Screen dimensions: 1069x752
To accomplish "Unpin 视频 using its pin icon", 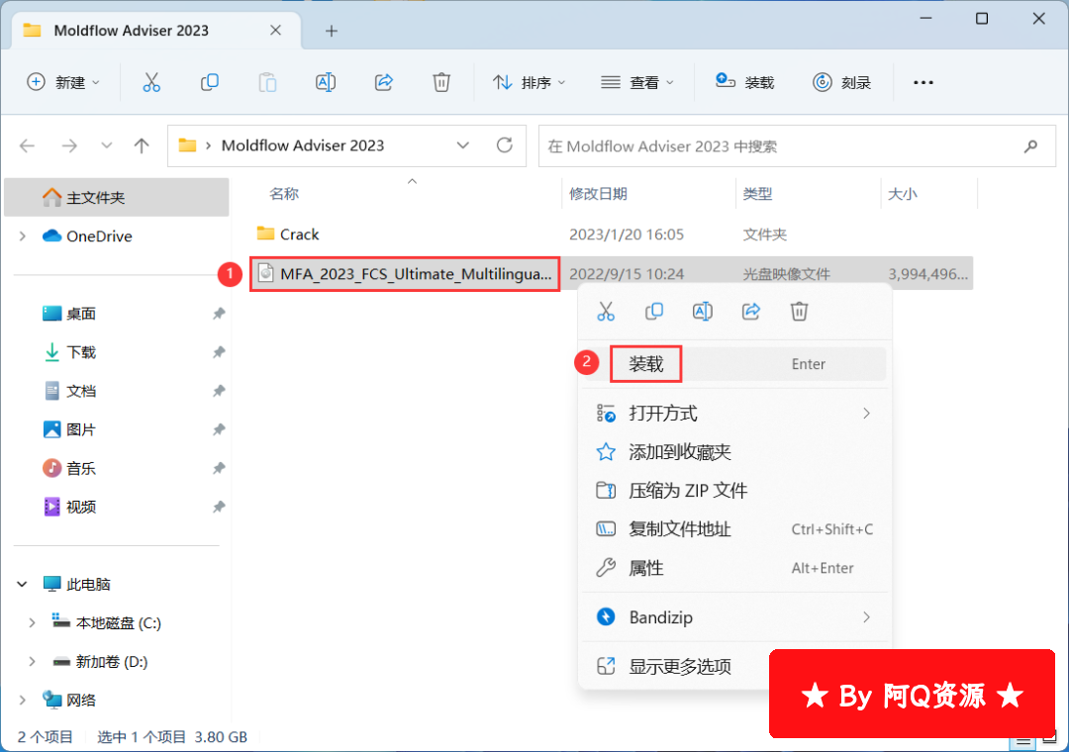I will point(218,508).
